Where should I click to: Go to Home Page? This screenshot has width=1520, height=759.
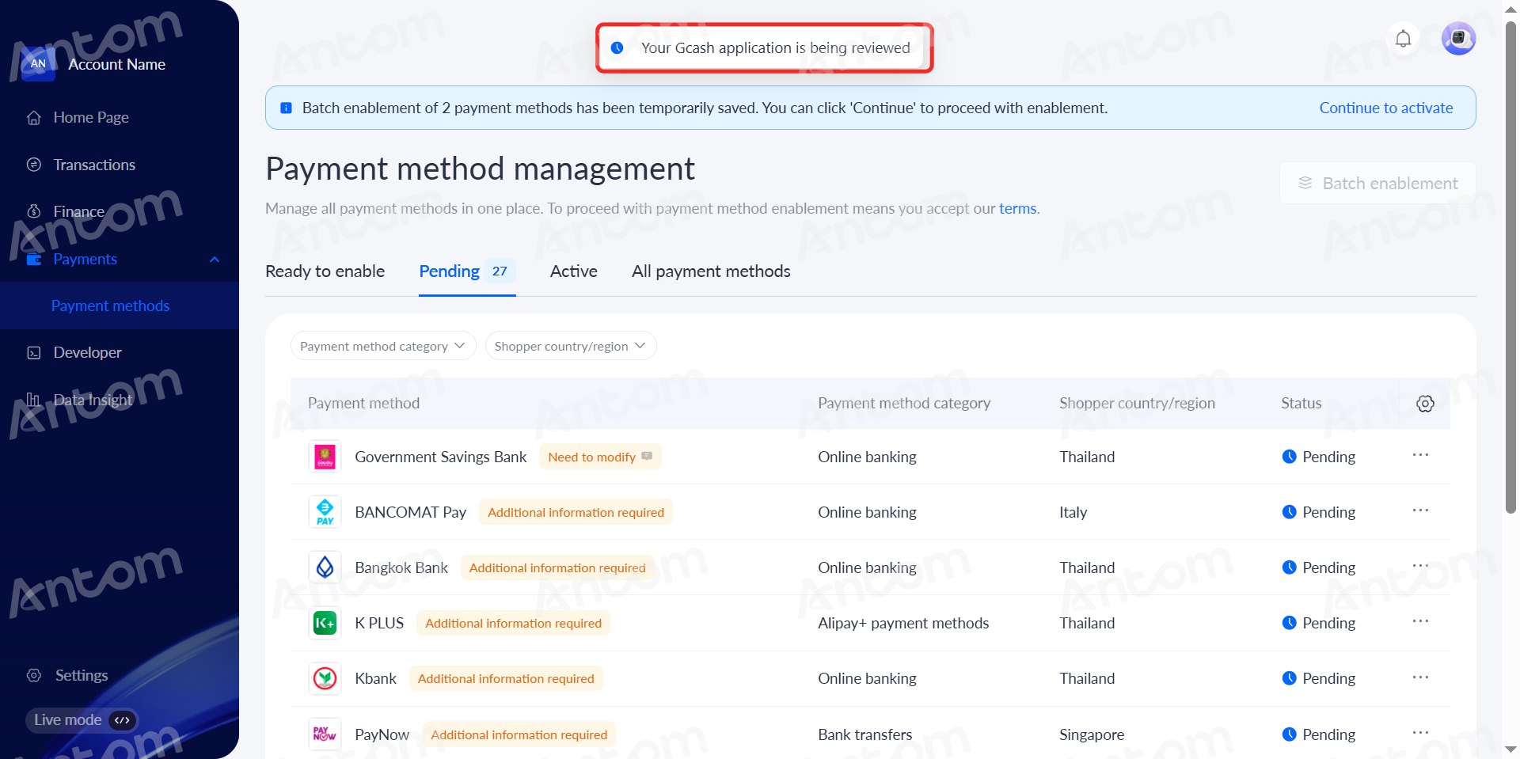pyautogui.click(x=91, y=118)
